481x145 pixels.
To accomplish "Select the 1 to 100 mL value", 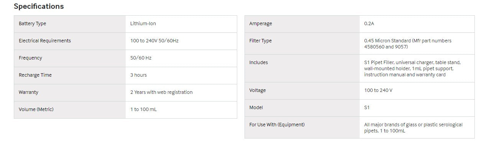I will [x=143, y=110].
